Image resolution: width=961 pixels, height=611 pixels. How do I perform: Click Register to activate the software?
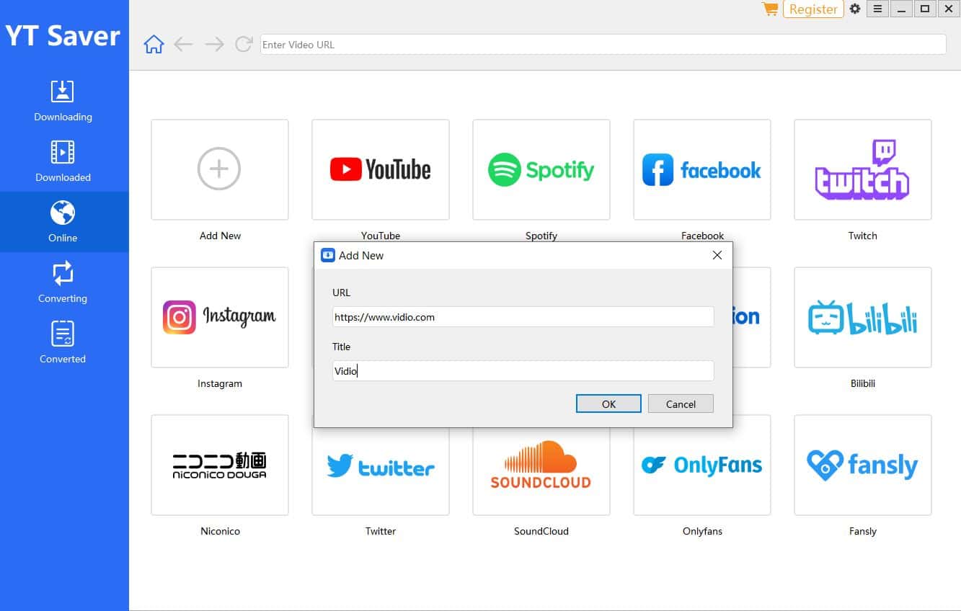pyautogui.click(x=813, y=9)
